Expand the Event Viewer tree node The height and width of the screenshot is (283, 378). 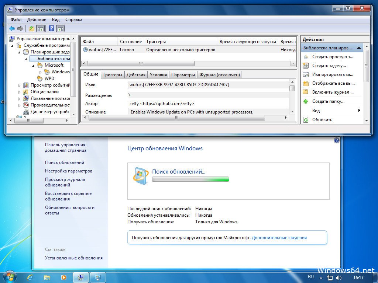20,85
